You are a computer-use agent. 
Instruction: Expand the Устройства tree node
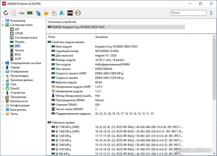pyautogui.click(x=3, y=93)
